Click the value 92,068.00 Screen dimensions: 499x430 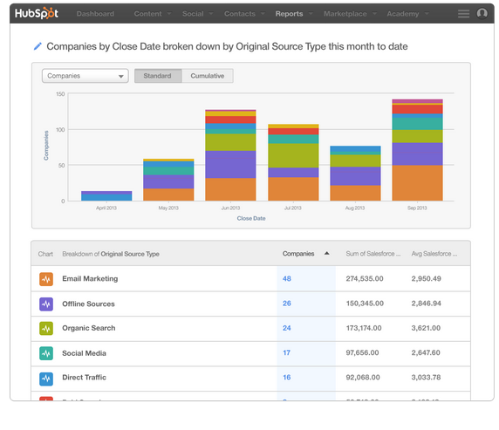(363, 377)
